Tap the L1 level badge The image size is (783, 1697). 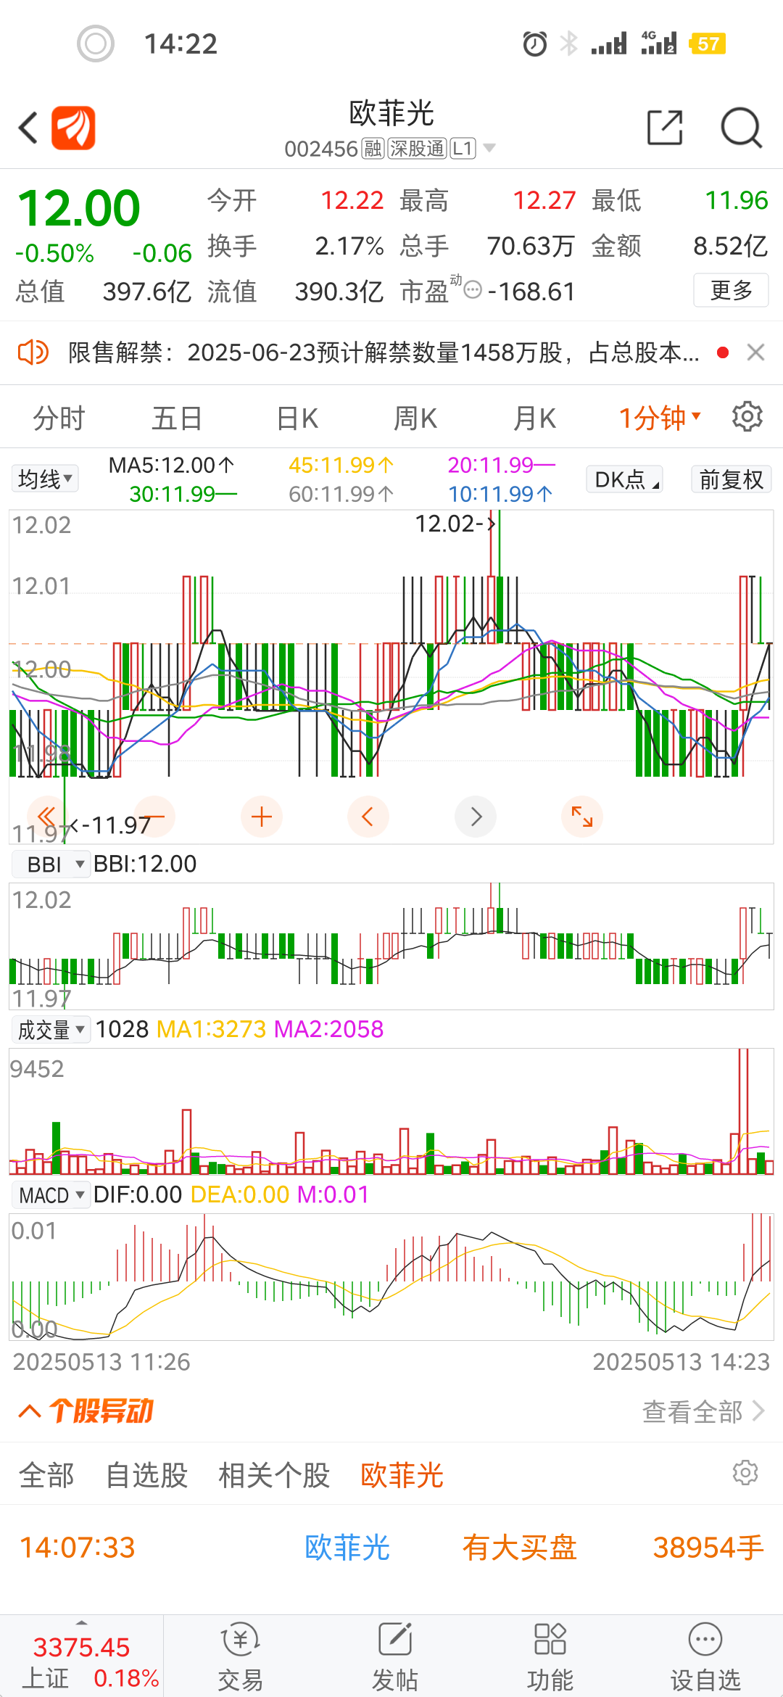463,149
